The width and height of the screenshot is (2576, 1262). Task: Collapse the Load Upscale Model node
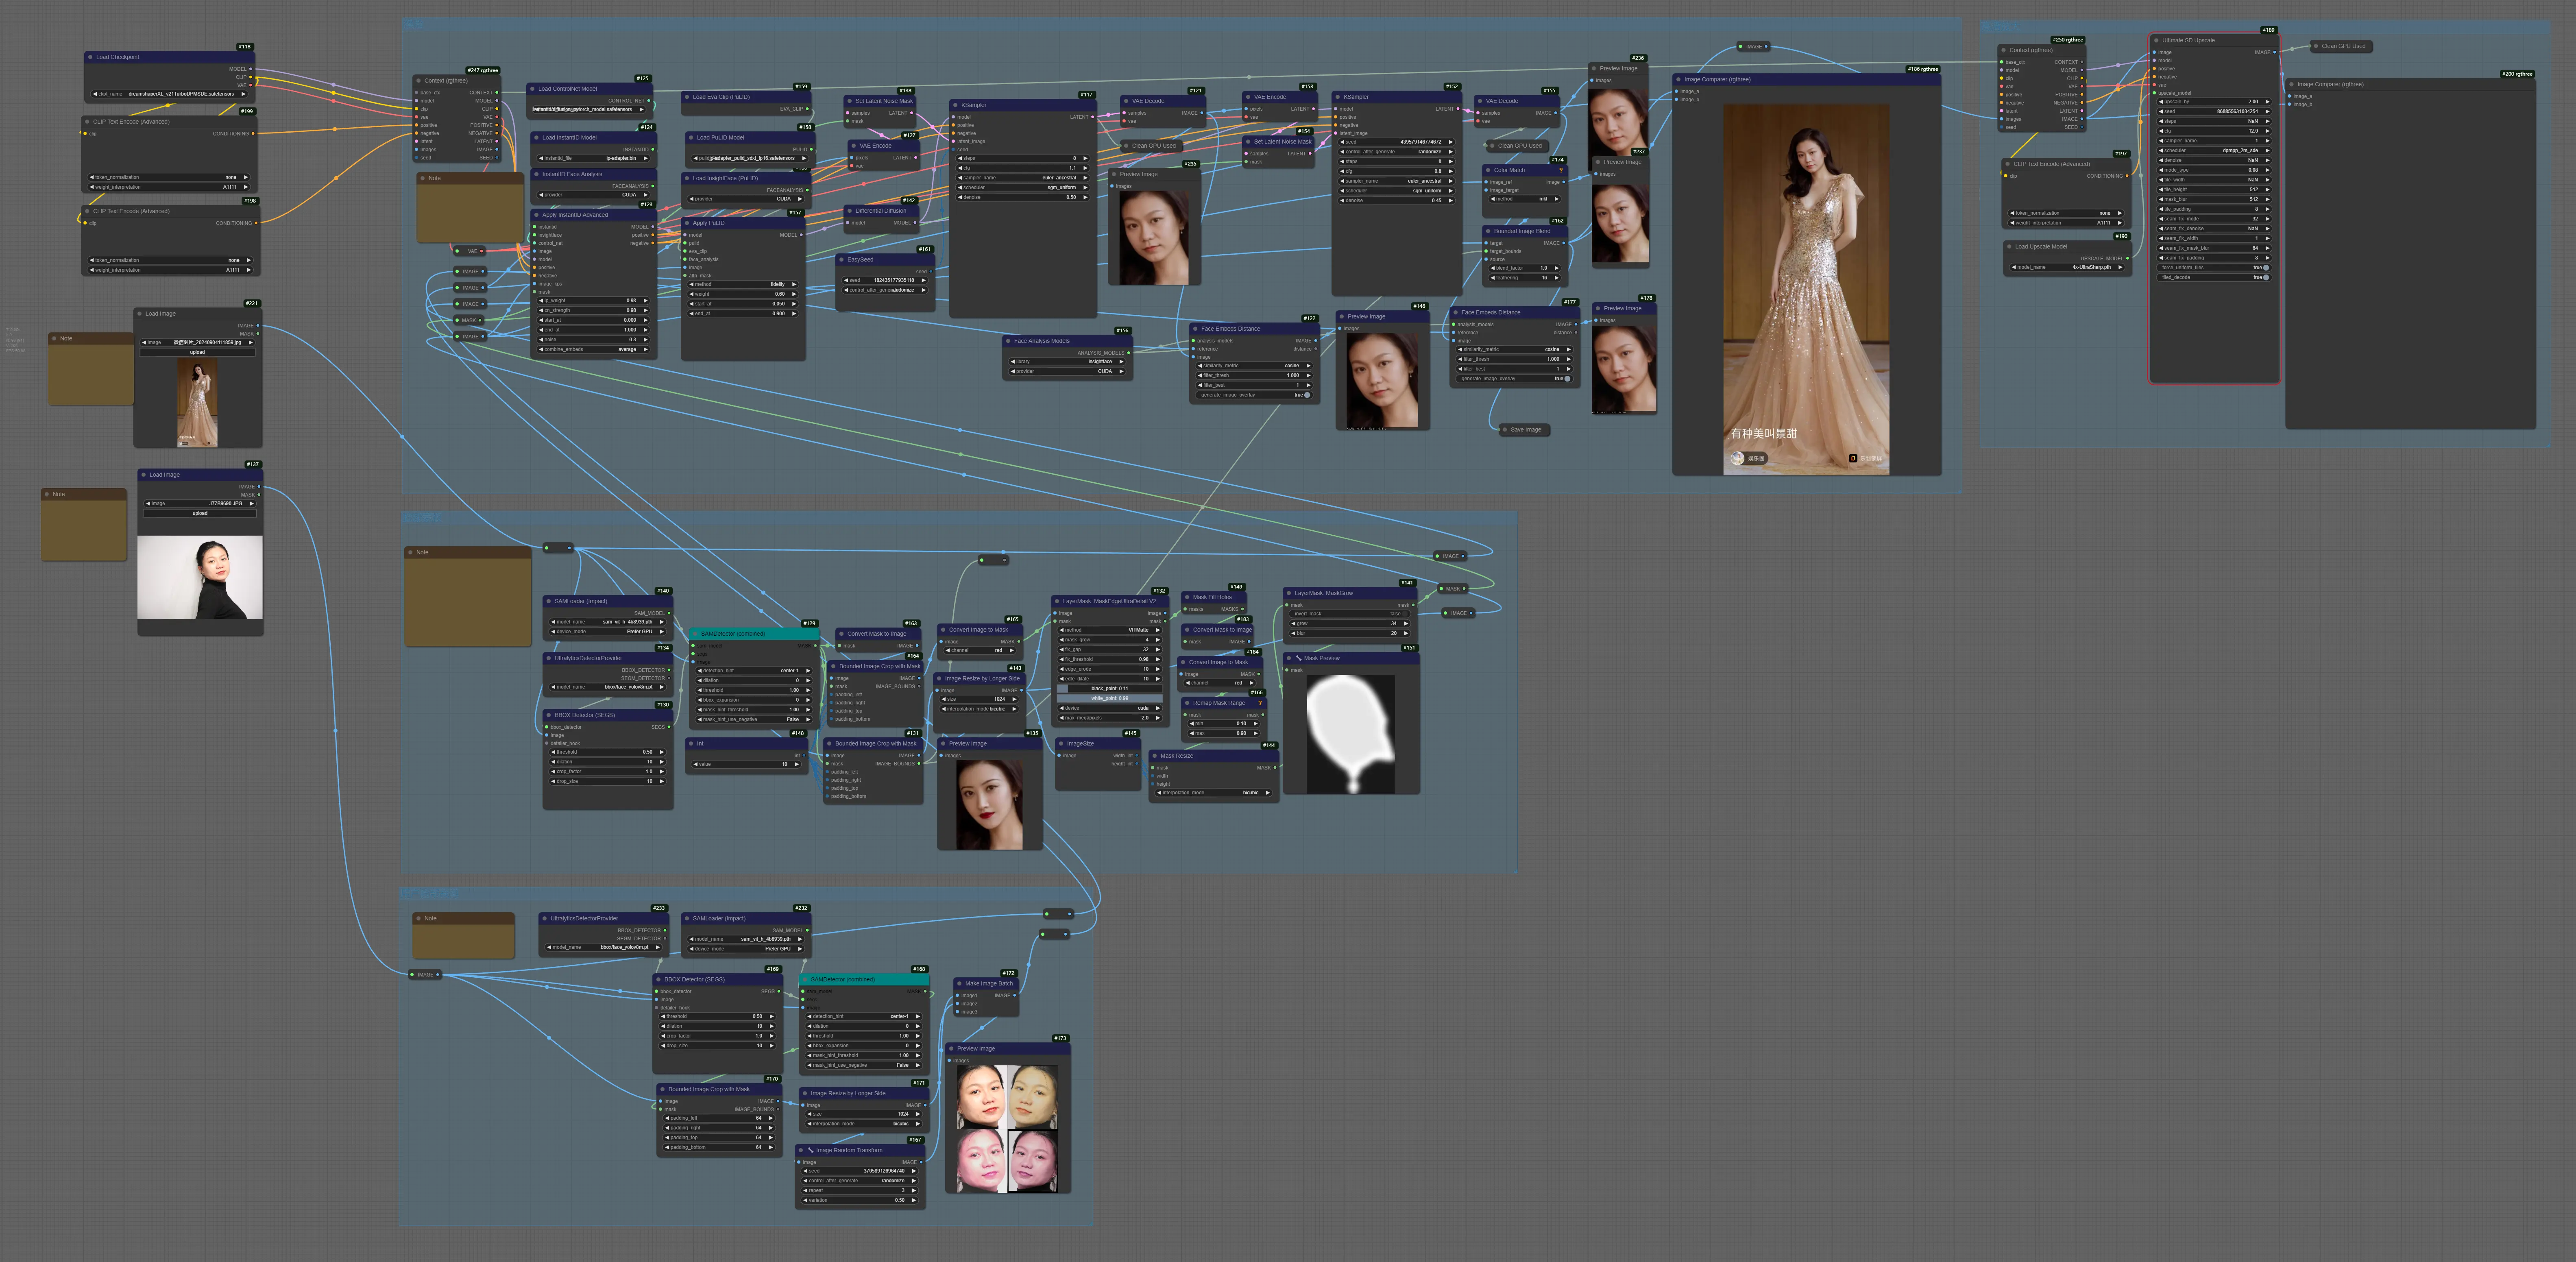(x=2009, y=247)
